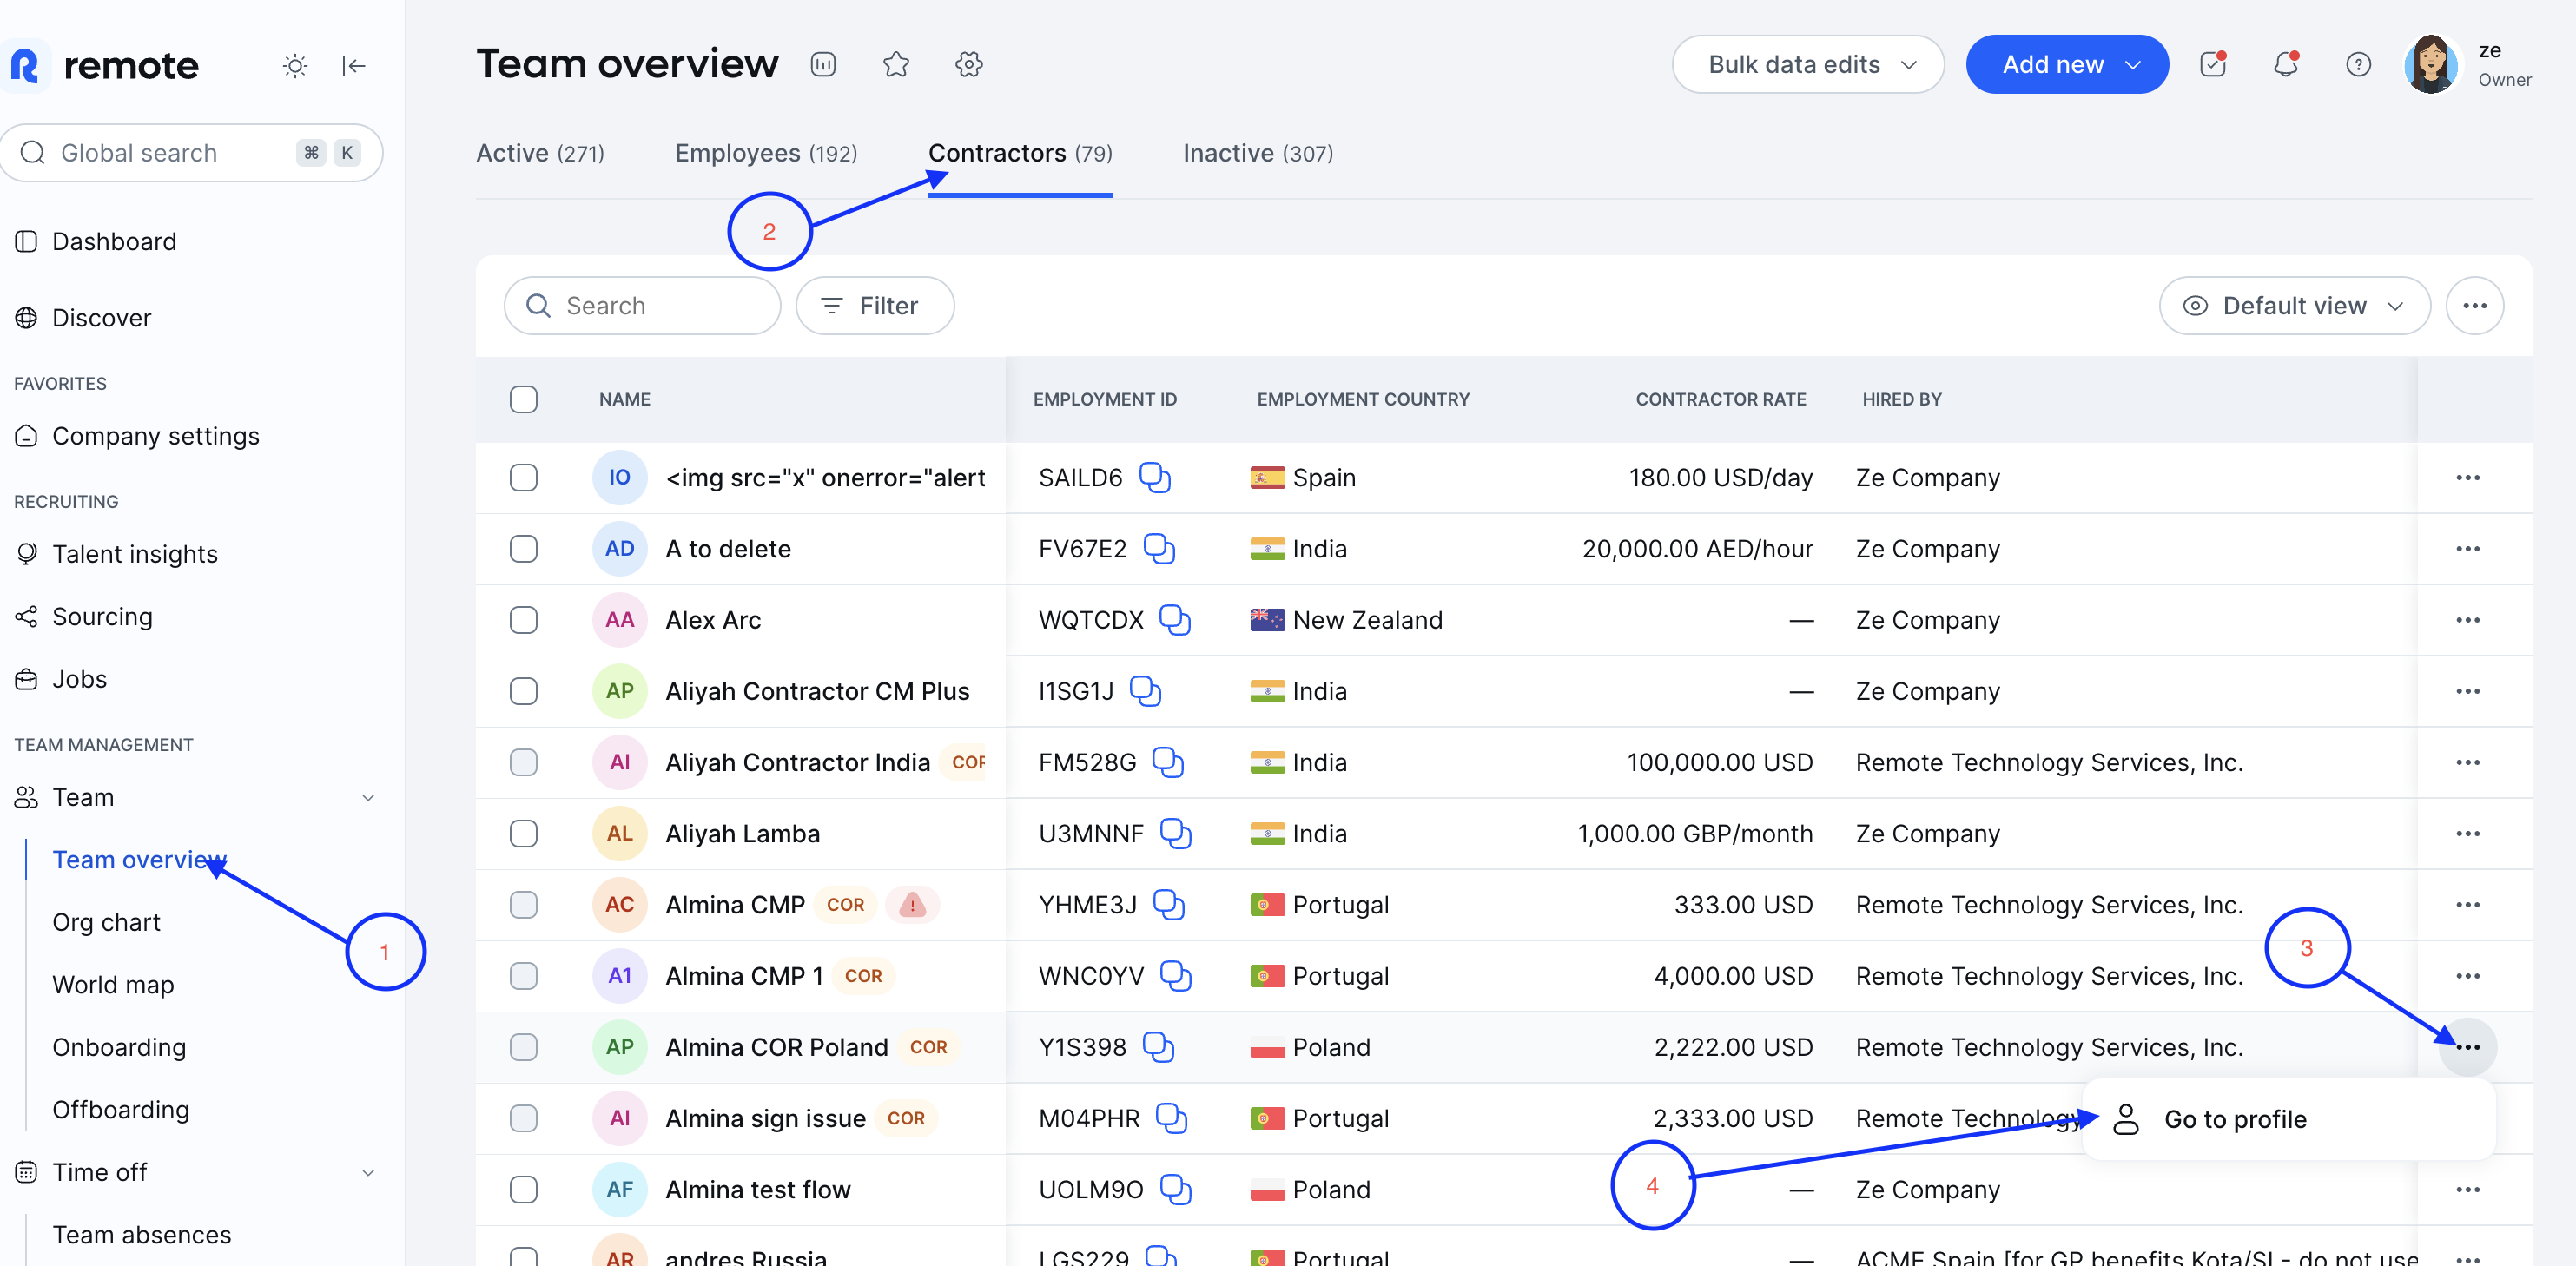Screen dimensions: 2576x1266
Task: Select the checkbox for A to delete
Action: click(523, 549)
